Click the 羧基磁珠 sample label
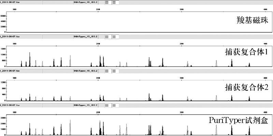 click(x=252, y=20)
